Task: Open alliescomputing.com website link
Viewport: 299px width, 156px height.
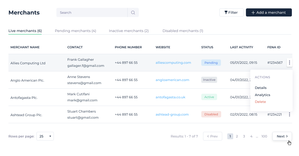Action: [173, 63]
